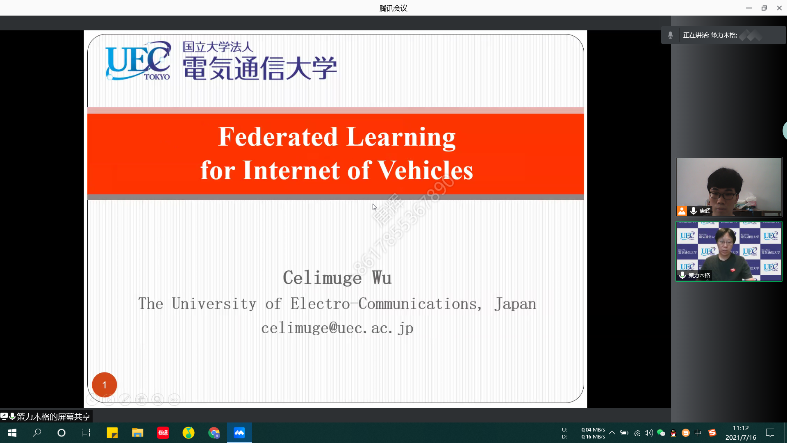Open the Windows notification center panel
787x443 pixels.
[770, 433]
